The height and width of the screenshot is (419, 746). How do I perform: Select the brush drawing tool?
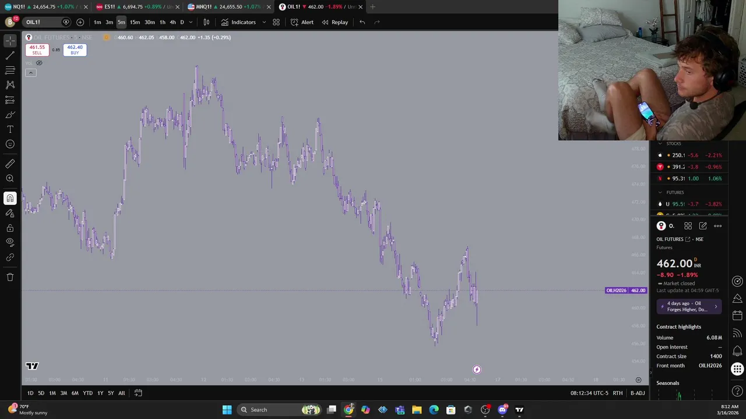(x=10, y=115)
